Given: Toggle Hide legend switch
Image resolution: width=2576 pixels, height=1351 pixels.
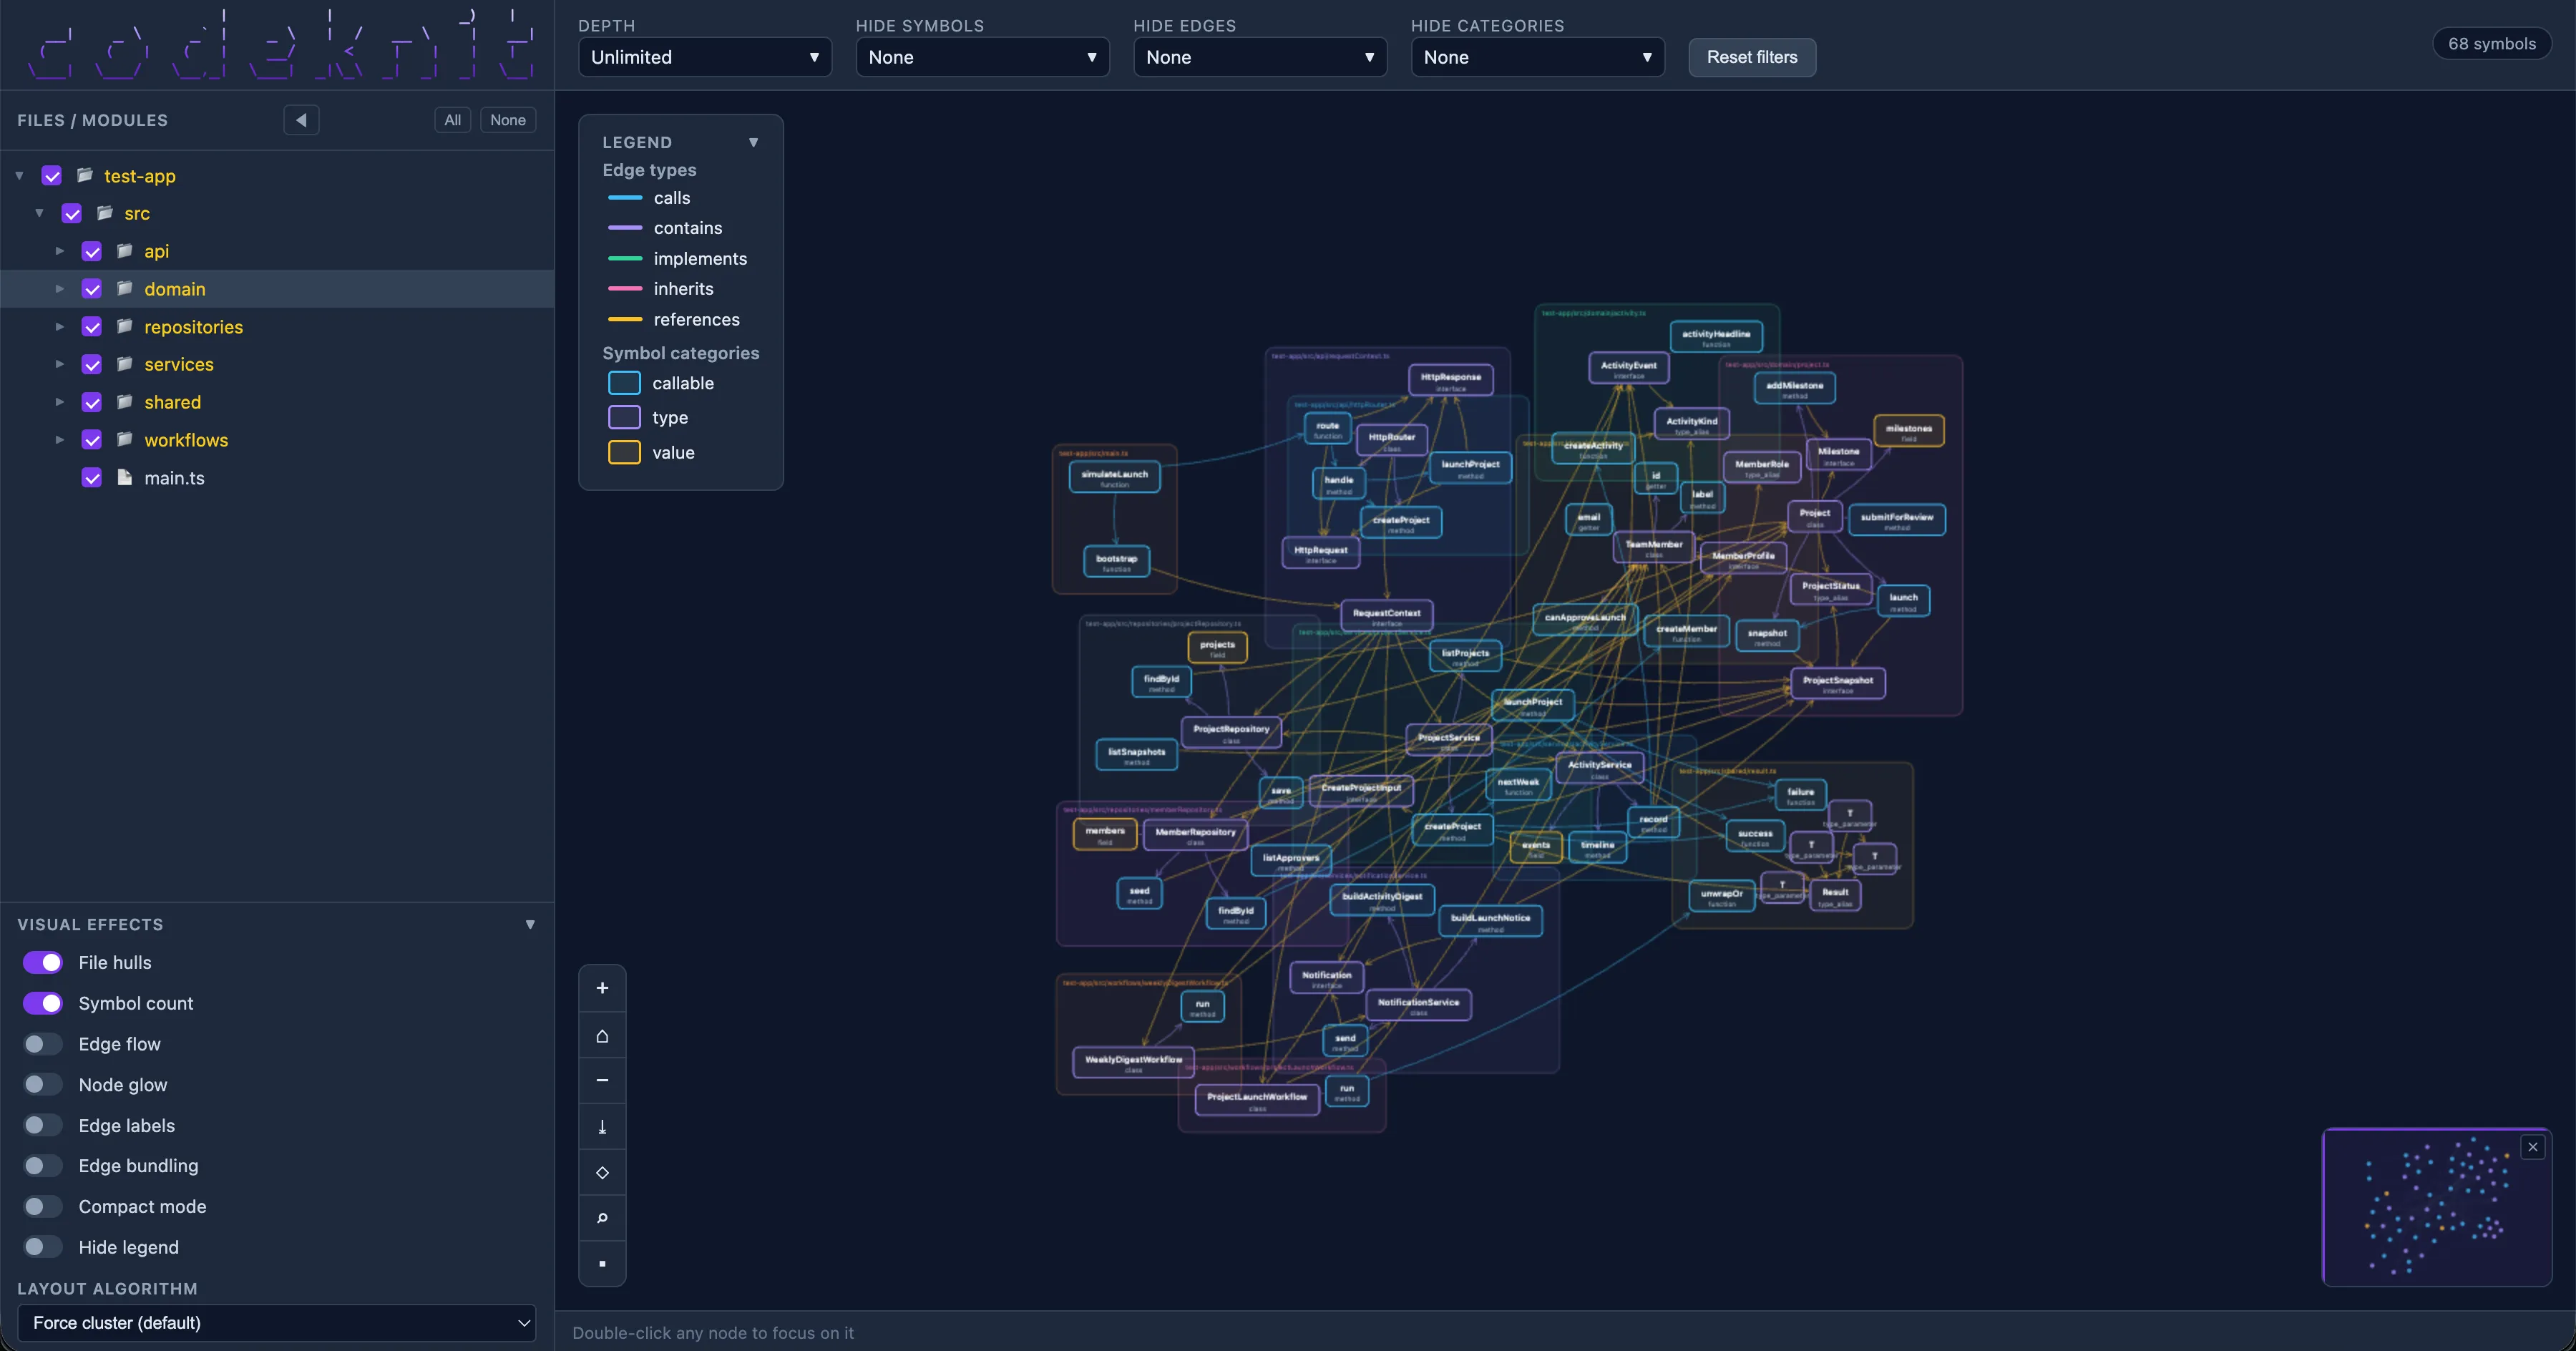Looking at the screenshot, I should click(x=43, y=1247).
